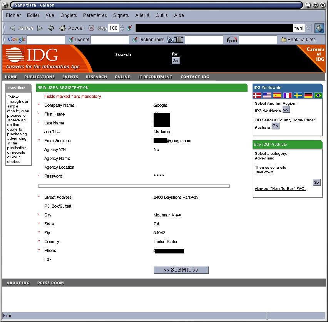Select the Spain flag icon

pyautogui.click(x=277, y=96)
